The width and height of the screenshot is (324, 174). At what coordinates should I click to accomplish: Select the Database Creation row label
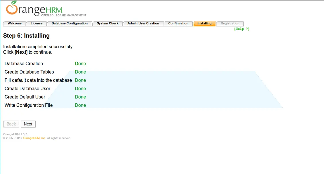24,63
